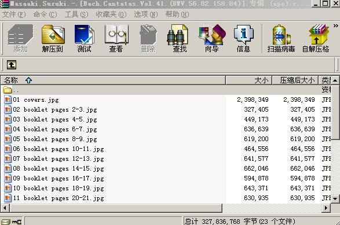The image size is (340, 225).
Task: Click horizontal scrollbar right arrow
Action: click(x=326, y=208)
